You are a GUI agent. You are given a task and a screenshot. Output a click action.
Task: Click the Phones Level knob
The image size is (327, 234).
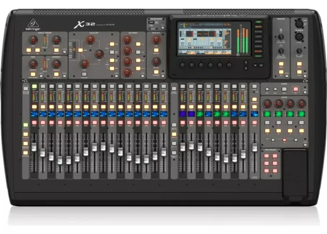pos(281,51)
